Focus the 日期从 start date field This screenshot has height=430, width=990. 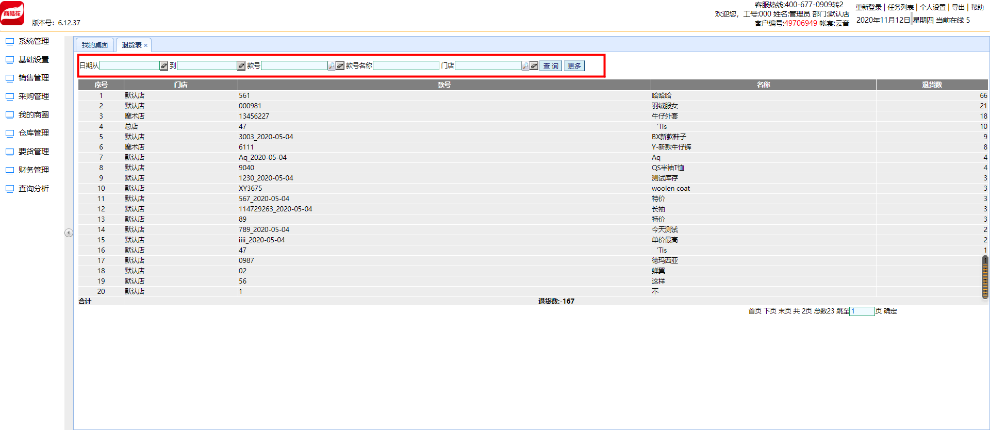129,65
